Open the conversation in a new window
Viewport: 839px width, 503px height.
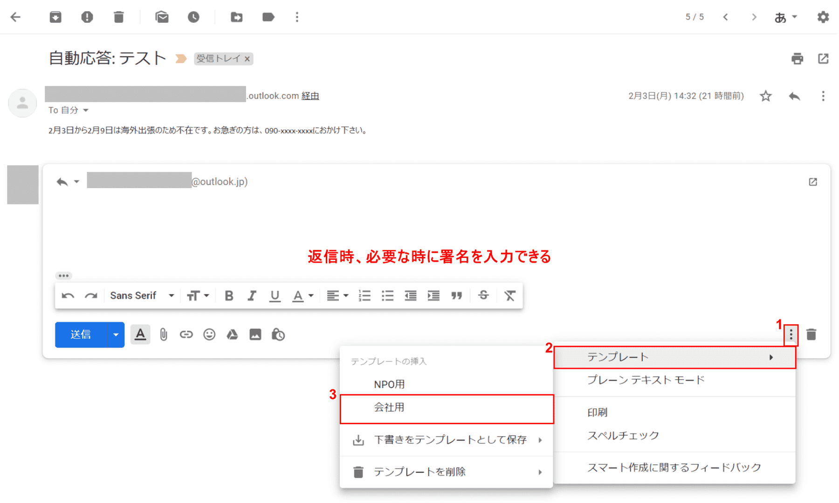point(823,59)
